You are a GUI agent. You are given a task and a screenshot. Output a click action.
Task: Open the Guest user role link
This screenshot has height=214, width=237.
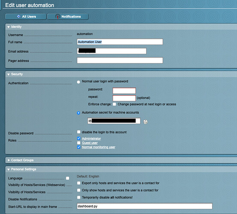coord(90,143)
